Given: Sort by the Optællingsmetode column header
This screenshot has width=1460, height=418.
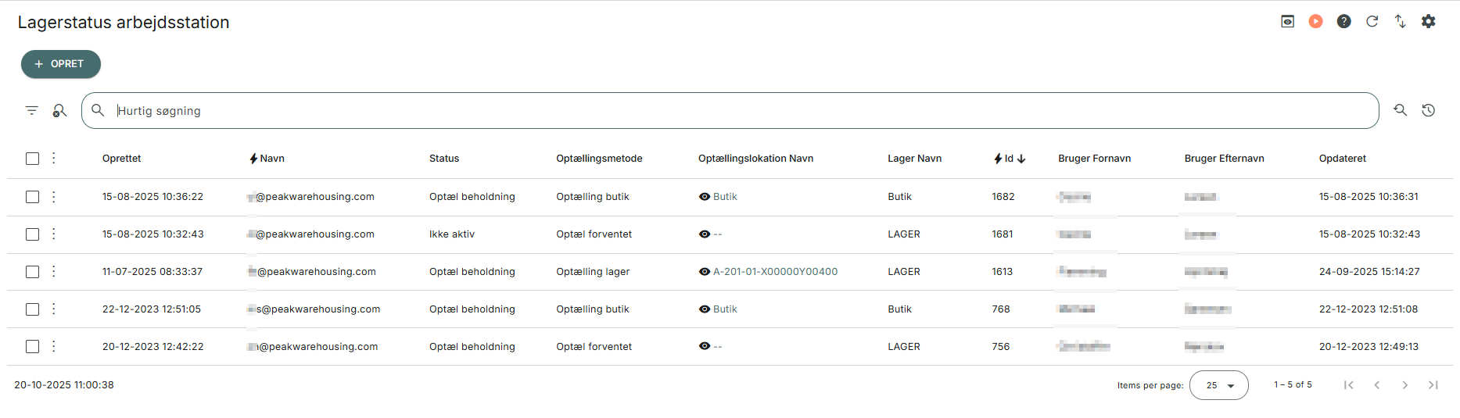Looking at the screenshot, I should tap(599, 159).
